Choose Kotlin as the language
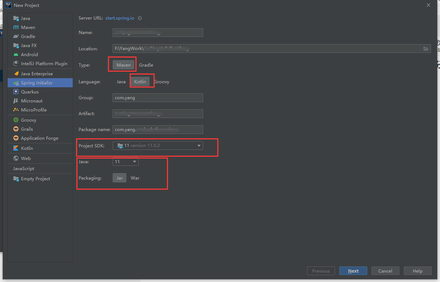The width and height of the screenshot is (440, 282). pyautogui.click(x=140, y=81)
